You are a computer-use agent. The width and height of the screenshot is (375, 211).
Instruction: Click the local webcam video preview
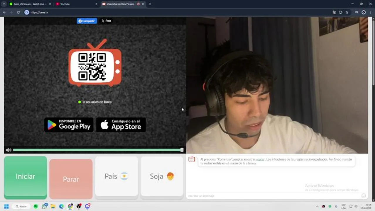click(x=277, y=85)
